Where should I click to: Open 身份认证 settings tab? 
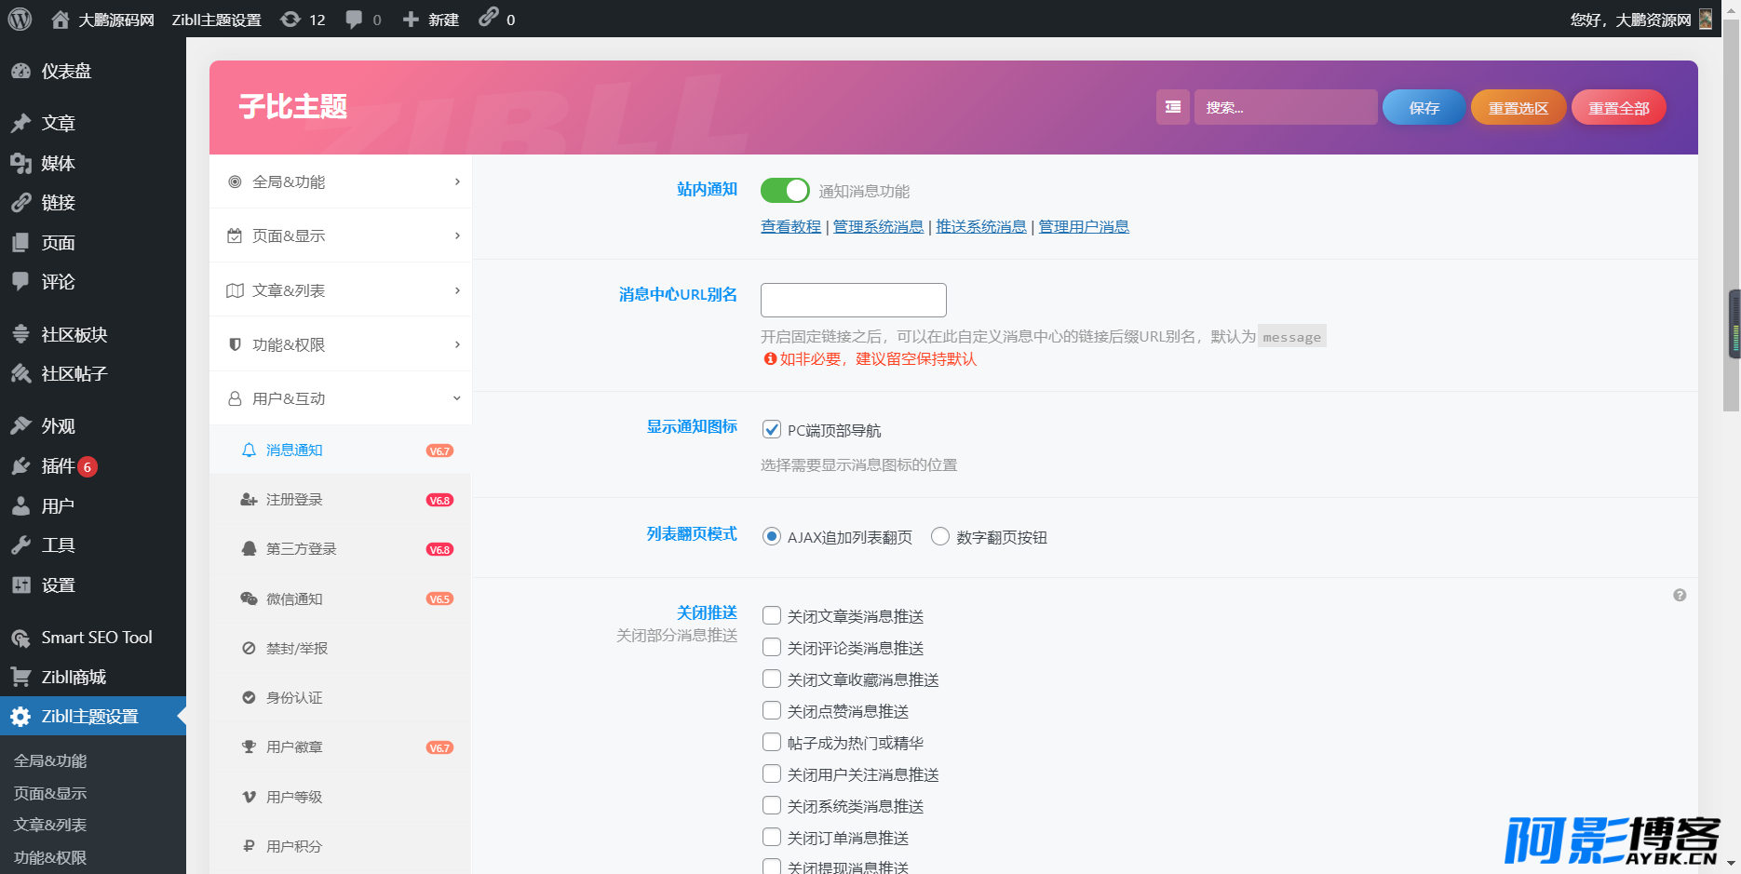click(x=341, y=697)
